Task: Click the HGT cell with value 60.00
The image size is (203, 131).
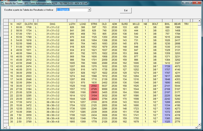Action: click(x=19, y=27)
